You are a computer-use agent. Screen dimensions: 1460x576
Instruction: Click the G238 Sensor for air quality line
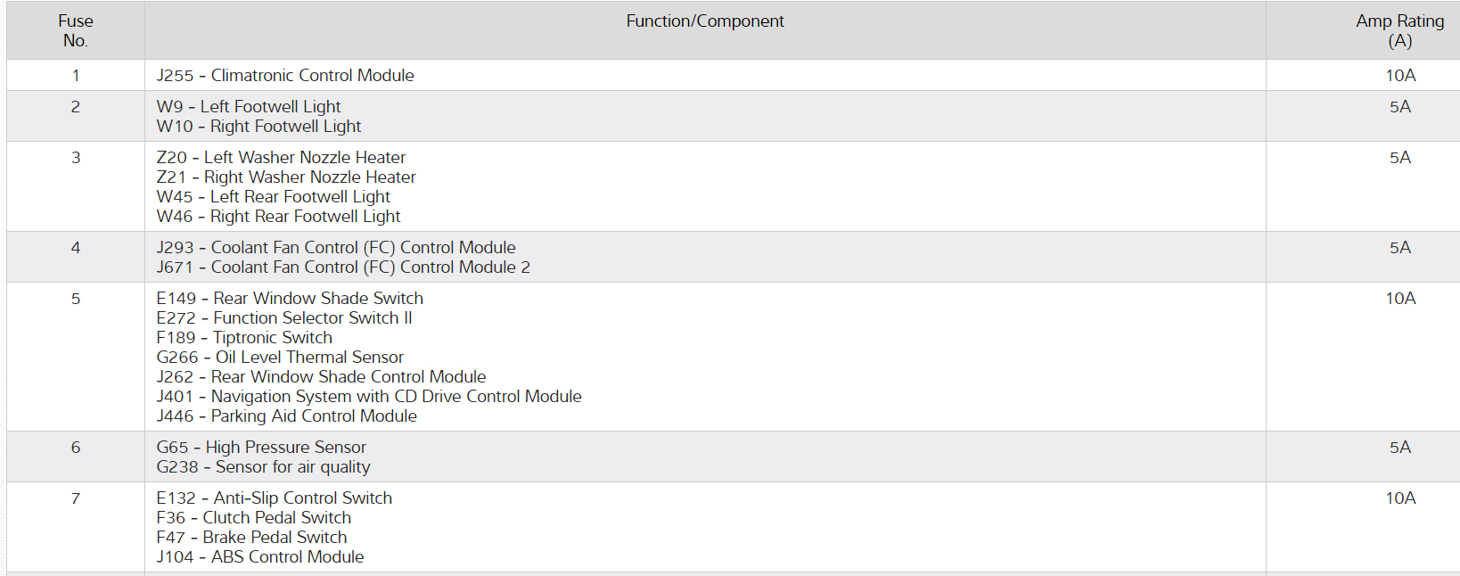pos(263,467)
